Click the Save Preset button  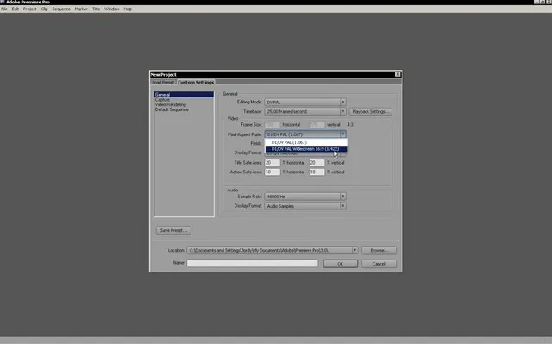tap(173, 230)
